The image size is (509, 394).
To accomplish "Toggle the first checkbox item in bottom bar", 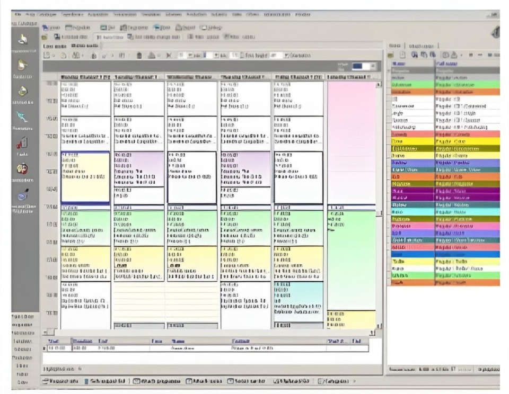I will coord(136,381).
